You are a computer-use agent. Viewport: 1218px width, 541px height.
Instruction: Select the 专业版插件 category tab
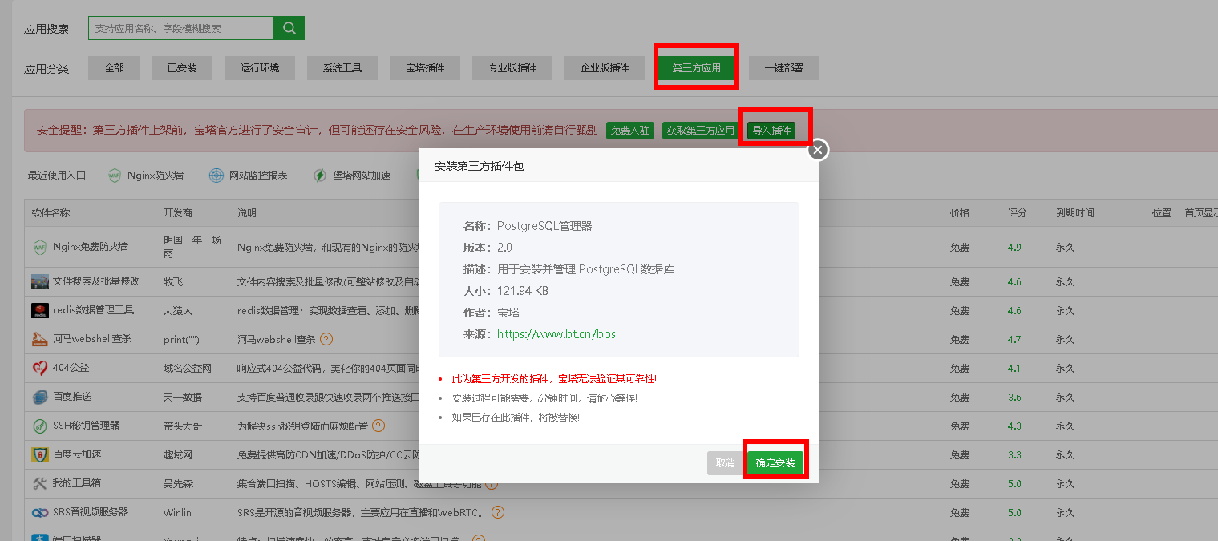pyautogui.click(x=512, y=68)
